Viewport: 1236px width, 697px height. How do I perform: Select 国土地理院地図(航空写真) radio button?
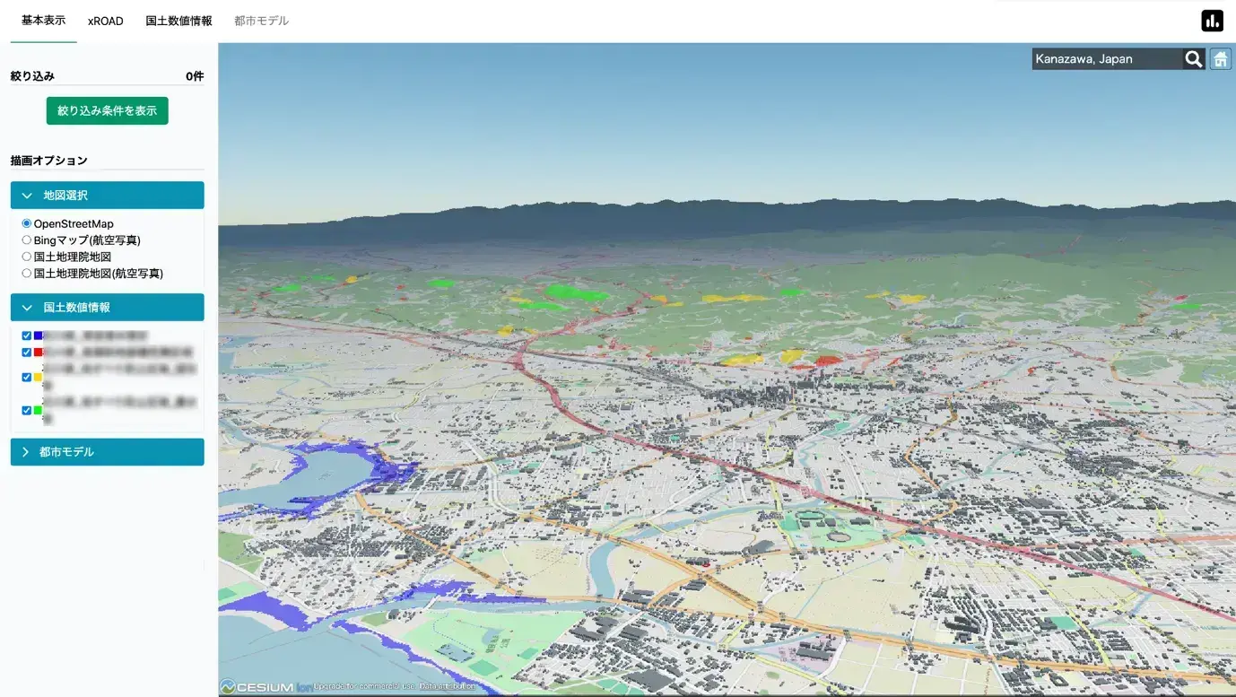coord(27,273)
